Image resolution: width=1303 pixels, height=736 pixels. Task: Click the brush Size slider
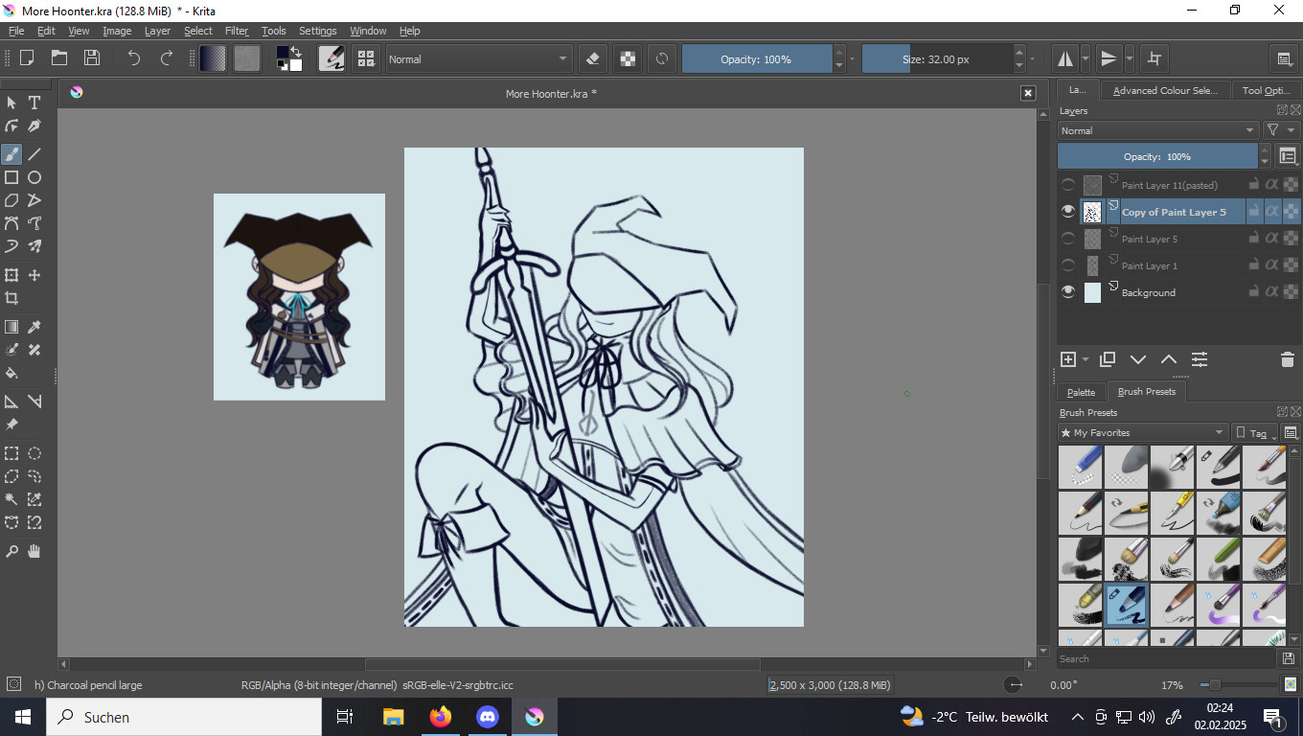pyautogui.click(x=937, y=58)
